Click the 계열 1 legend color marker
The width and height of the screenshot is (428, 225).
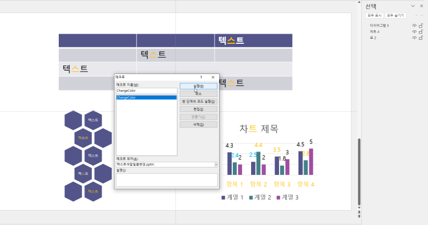223,198
